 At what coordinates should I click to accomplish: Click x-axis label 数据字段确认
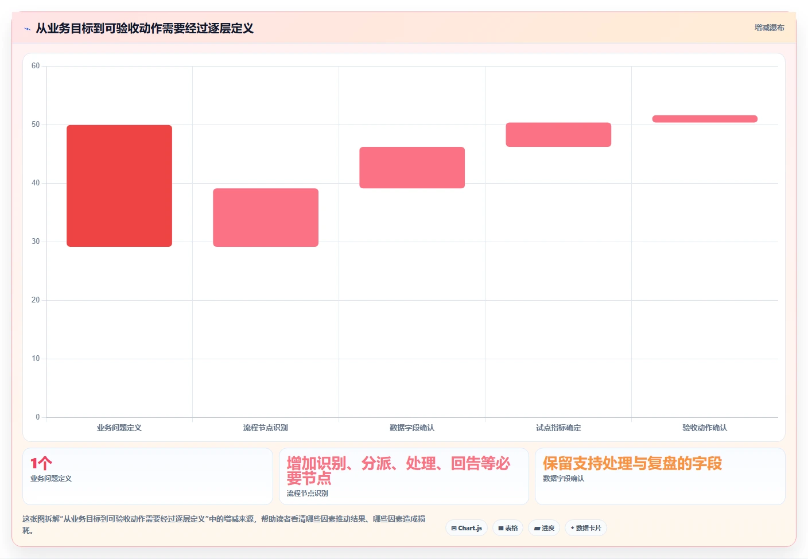pyautogui.click(x=412, y=428)
